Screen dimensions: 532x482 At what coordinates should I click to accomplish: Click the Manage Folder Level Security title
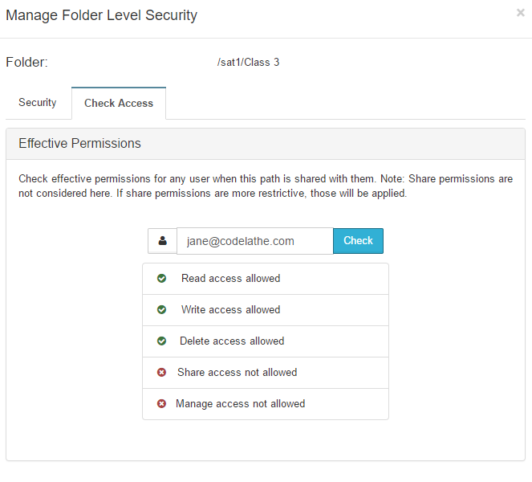(x=101, y=15)
